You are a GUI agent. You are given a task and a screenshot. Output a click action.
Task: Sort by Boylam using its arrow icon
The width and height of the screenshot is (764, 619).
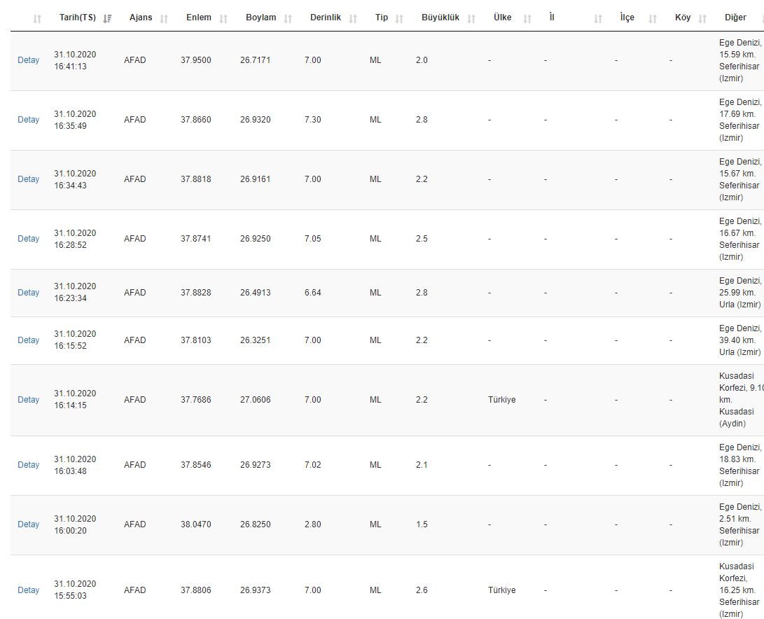point(288,19)
